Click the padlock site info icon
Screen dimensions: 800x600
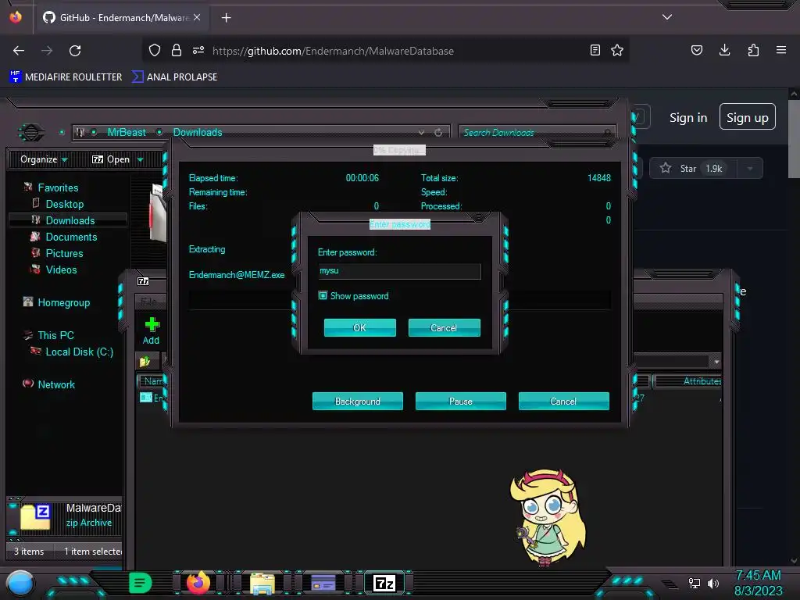[177, 50]
